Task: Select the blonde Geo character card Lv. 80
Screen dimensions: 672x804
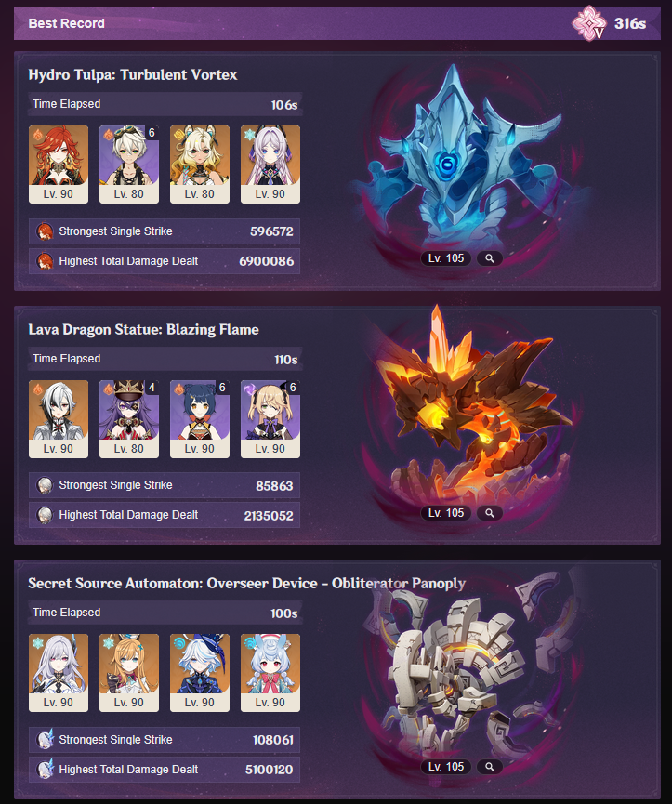Action: click(x=200, y=165)
